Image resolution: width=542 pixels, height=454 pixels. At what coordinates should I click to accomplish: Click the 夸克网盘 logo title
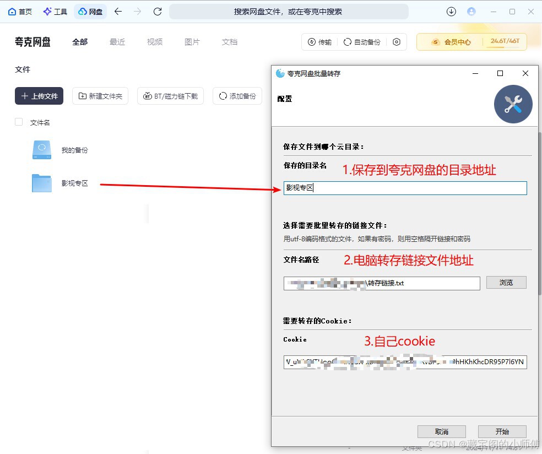pyautogui.click(x=32, y=42)
